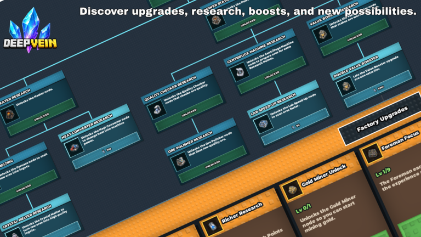Viewport: 421px width, 237px height.
Task: Click the research point icon beside the 1M cost
Action: (293, 128)
